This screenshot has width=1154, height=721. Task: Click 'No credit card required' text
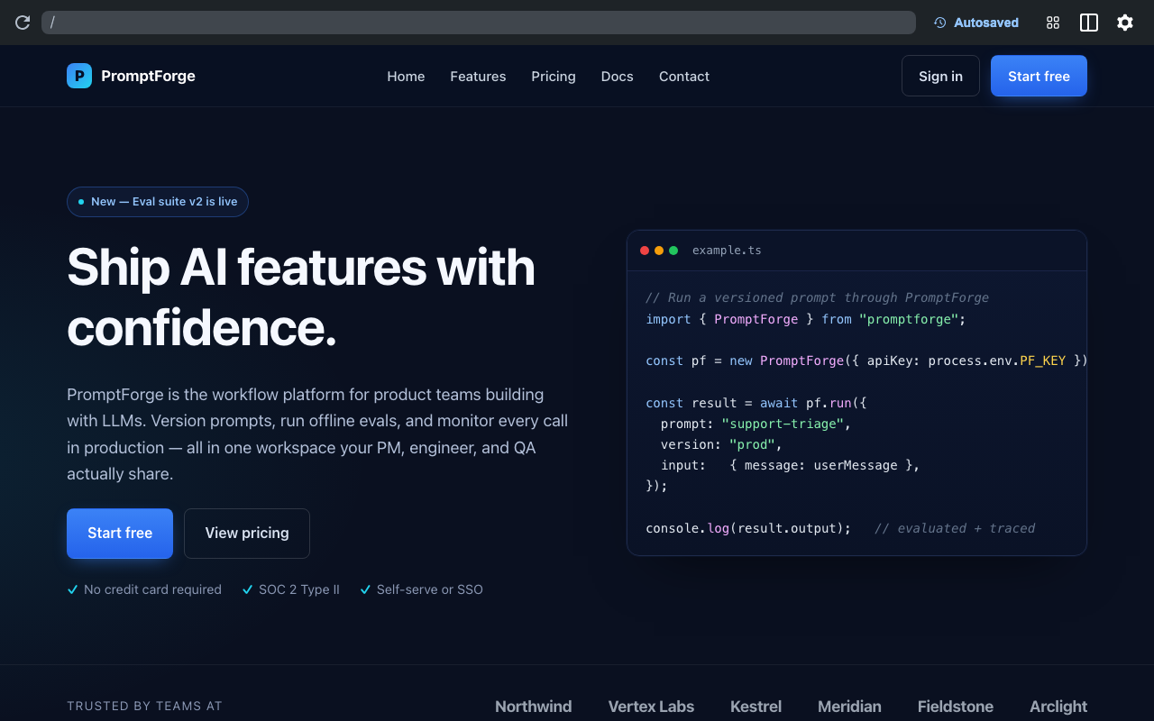tap(152, 589)
